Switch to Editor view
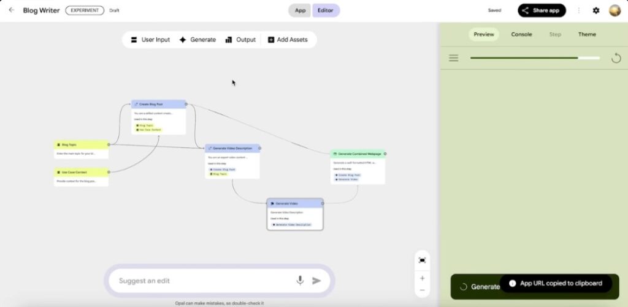 click(x=325, y=10)
